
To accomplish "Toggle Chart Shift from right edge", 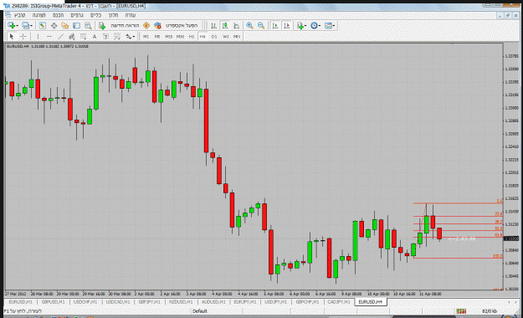I will click(286, 26).
